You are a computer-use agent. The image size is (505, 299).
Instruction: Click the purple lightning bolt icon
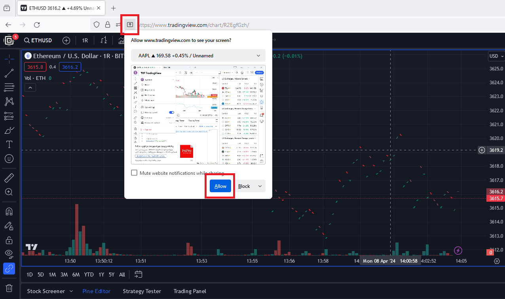(x=458, y=250)
